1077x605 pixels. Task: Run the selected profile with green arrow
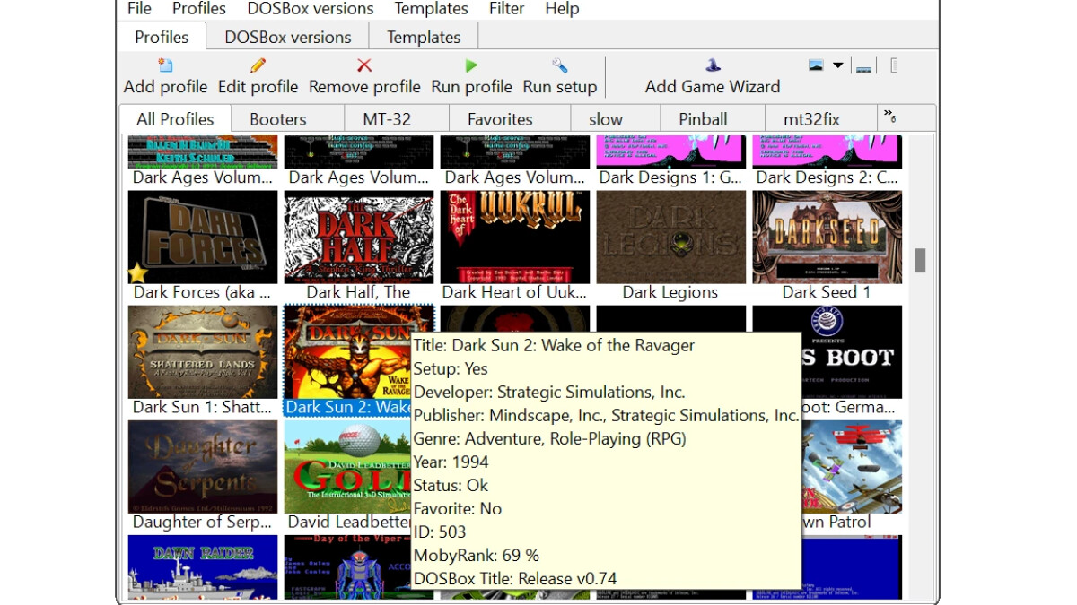coord(471,76)
